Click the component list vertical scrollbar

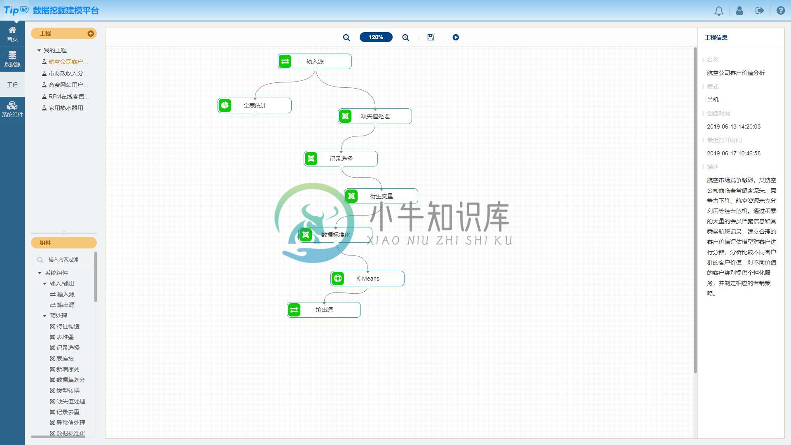[96, 277]
